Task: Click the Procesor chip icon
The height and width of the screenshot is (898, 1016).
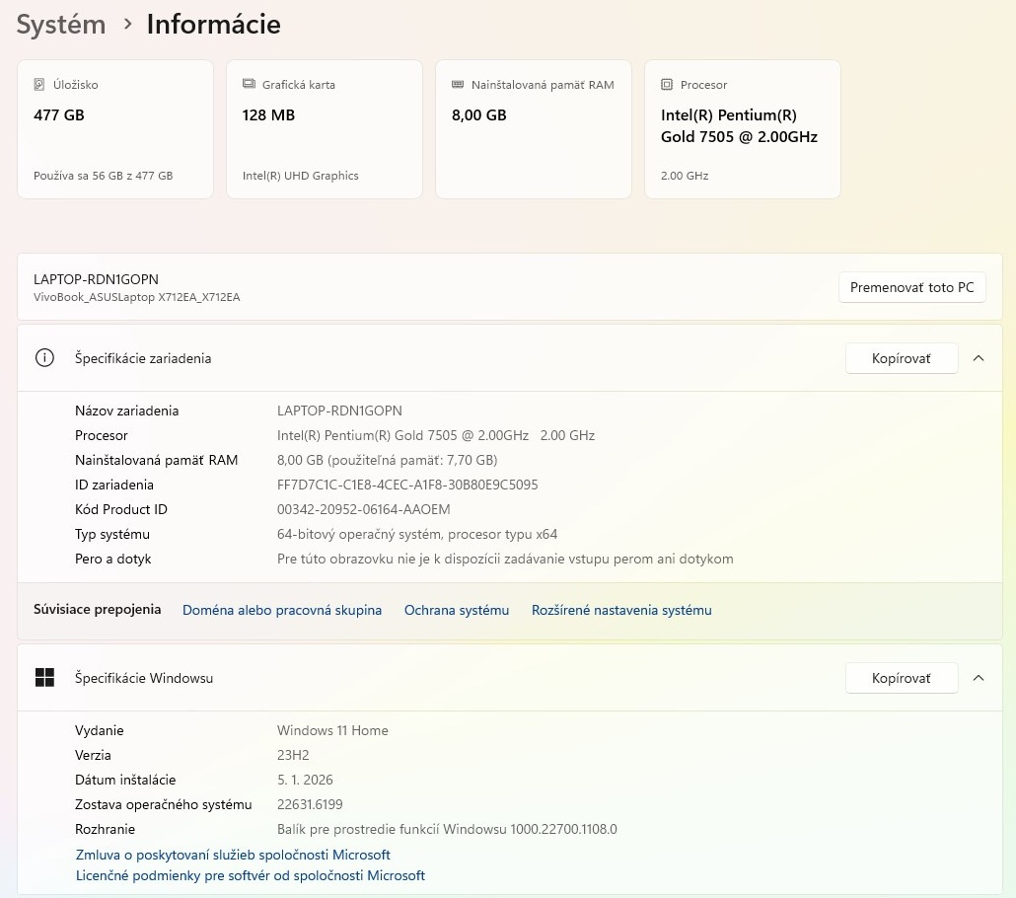Action: (667, 85)
